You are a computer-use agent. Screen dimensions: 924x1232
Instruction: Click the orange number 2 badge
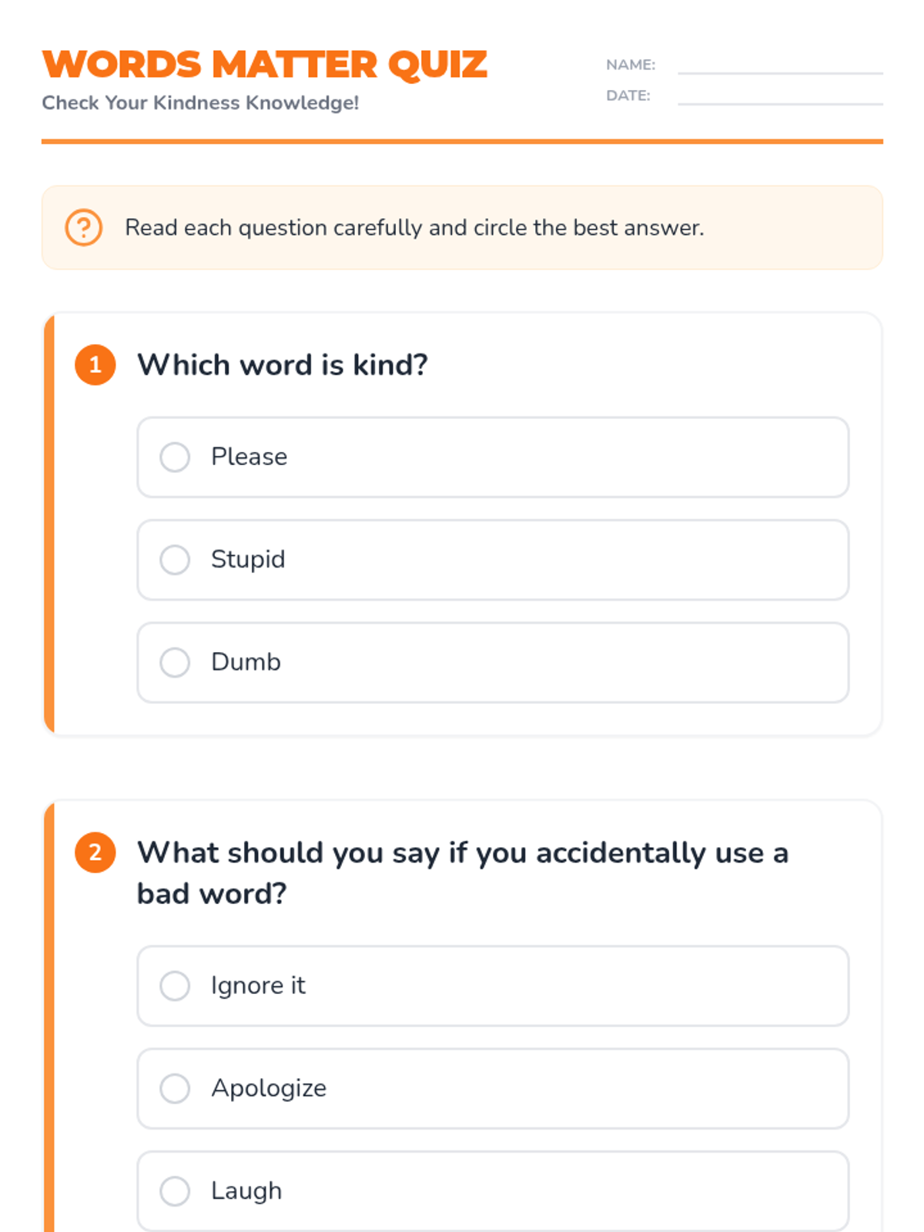point(95,852)
